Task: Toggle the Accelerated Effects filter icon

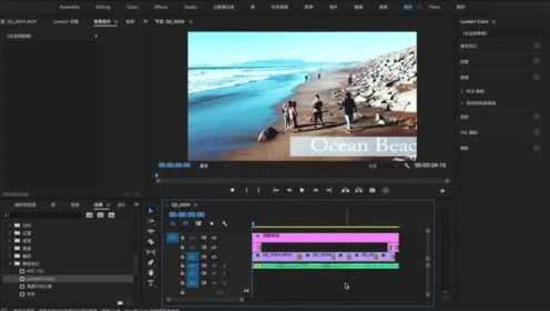Action: pyautogui.click(x=89, y=215)
